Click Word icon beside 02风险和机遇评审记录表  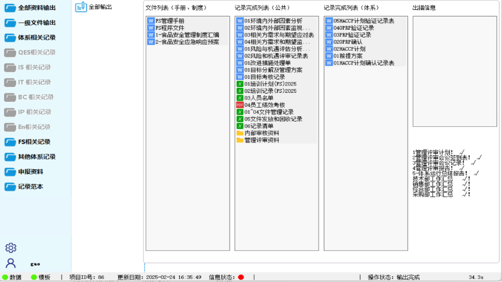pyautogui.click(x=240, y=56)
